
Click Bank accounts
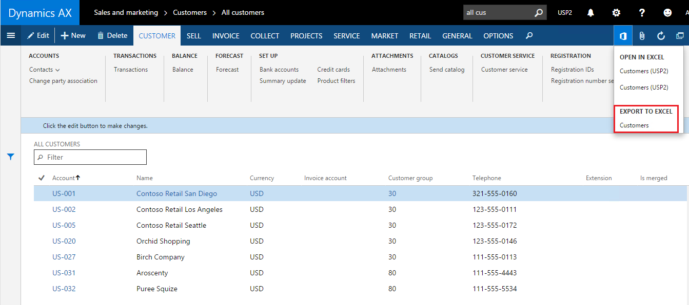pos(279,70)
